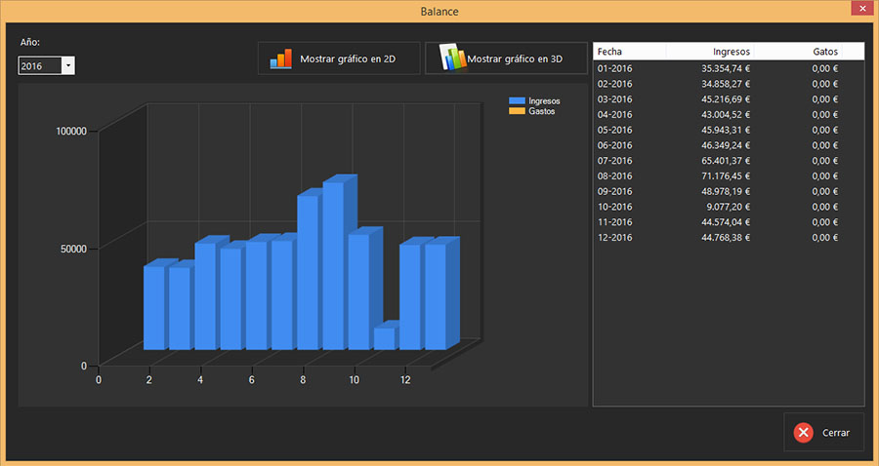Open the Año year dropdown arrow
This screenshot has height=466, width=879.
[x=67, y=66]
